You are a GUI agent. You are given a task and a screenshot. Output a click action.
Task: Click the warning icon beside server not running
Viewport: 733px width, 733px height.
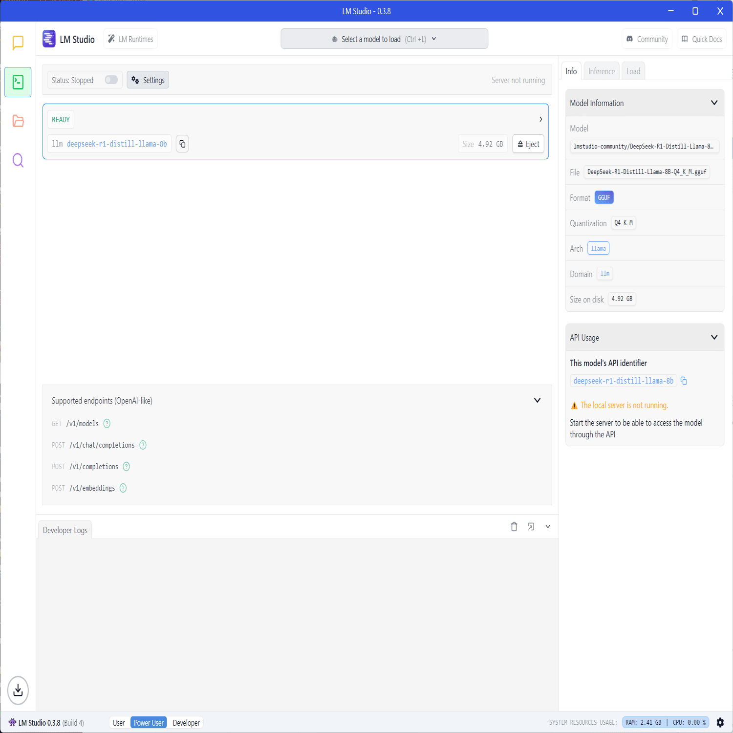574,406
